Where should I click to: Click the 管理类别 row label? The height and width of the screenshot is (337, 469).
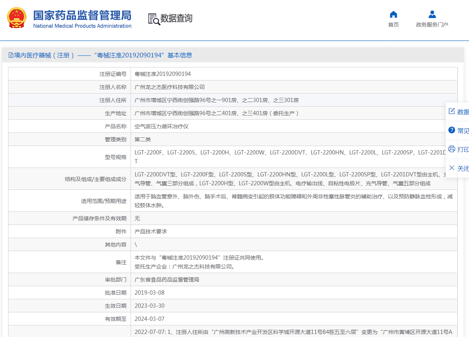[116, 139]
